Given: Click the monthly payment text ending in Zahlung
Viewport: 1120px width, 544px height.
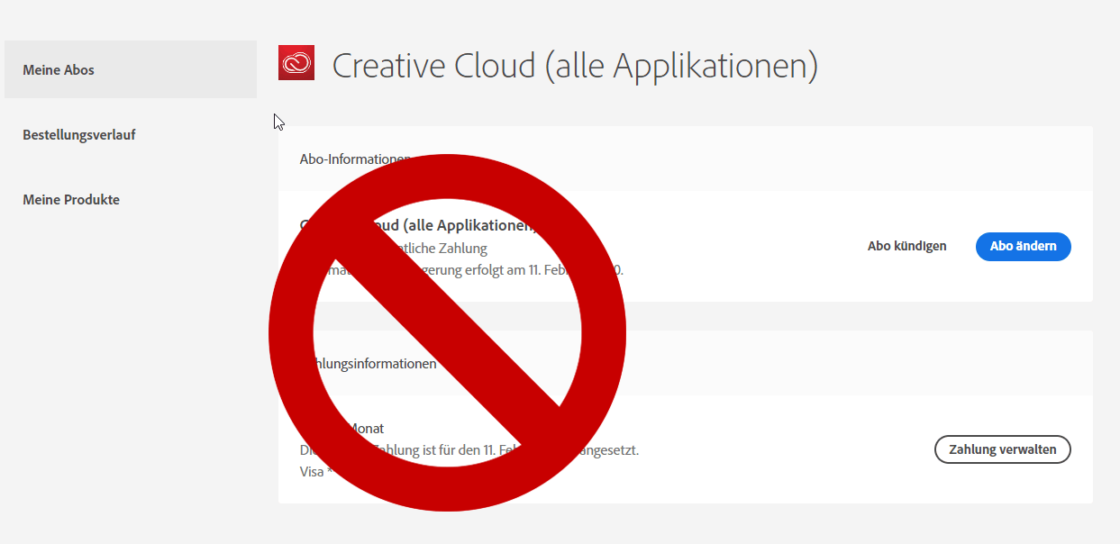Looking at the screenshot, I should [451, 249].
